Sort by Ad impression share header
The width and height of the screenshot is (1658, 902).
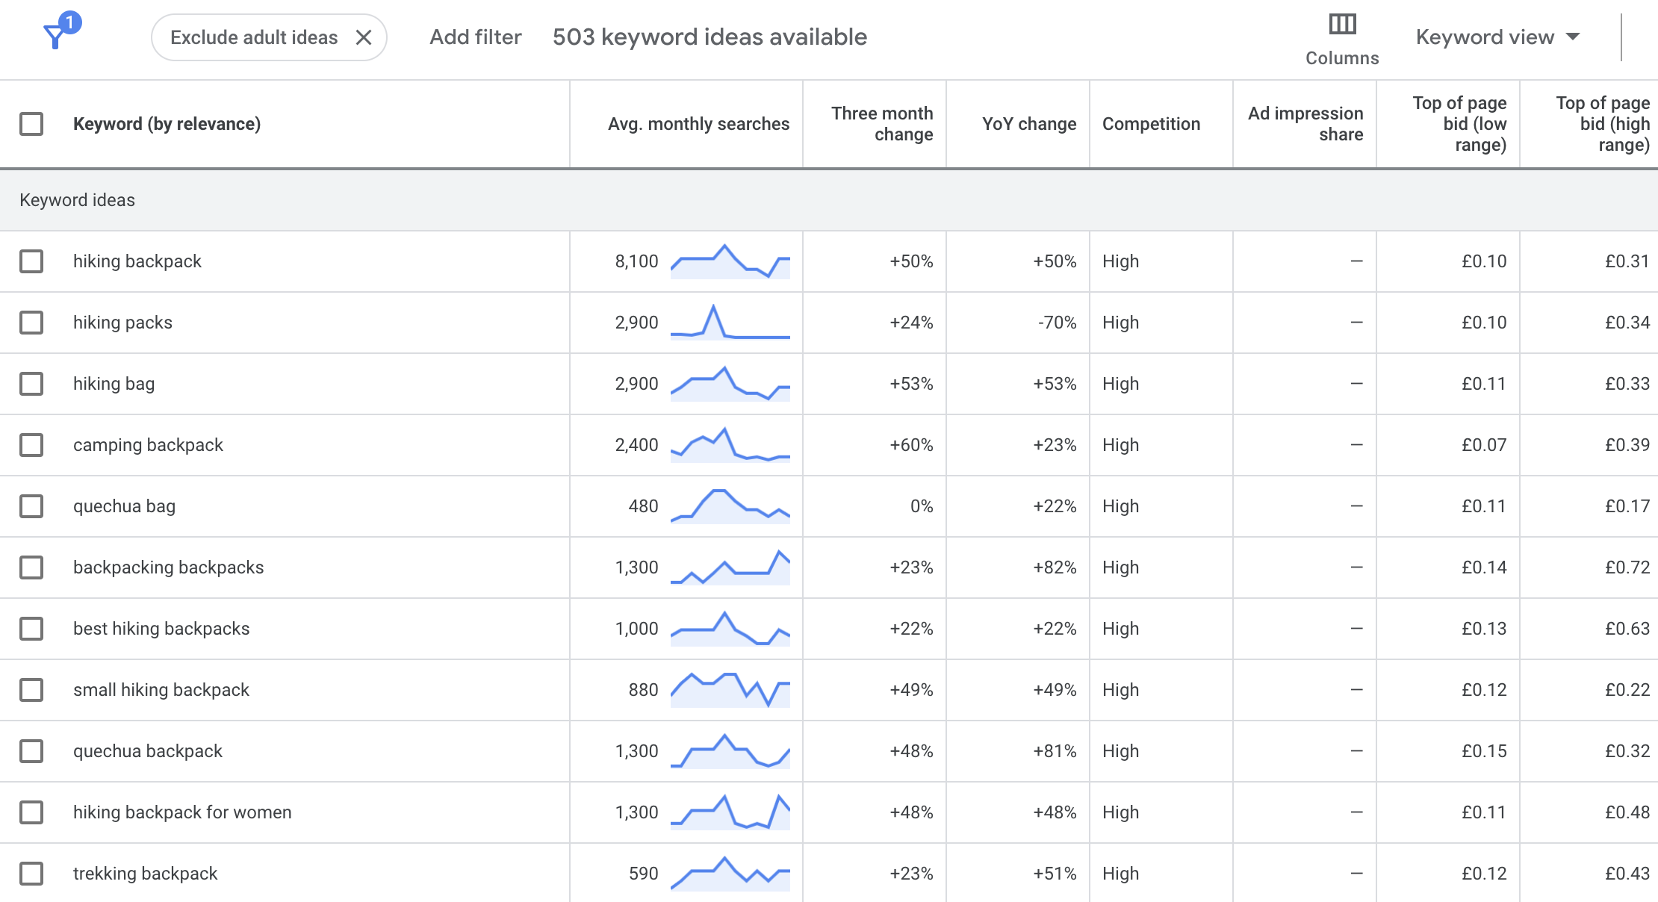tap(1305, 124)
